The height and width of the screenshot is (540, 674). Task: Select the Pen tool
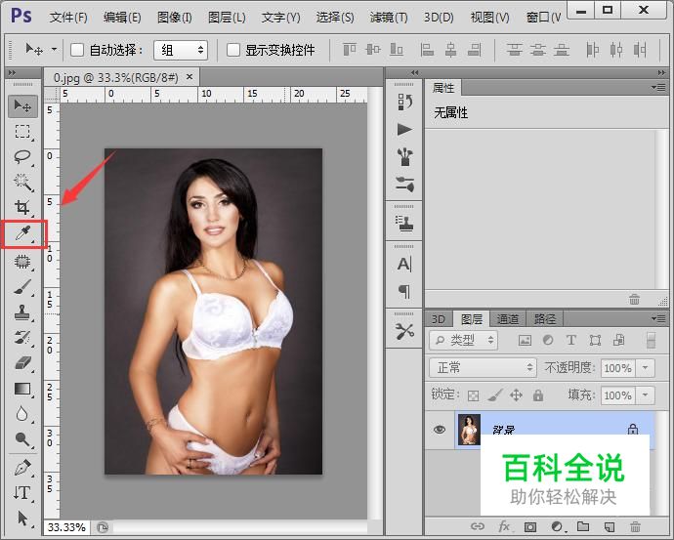22,468
